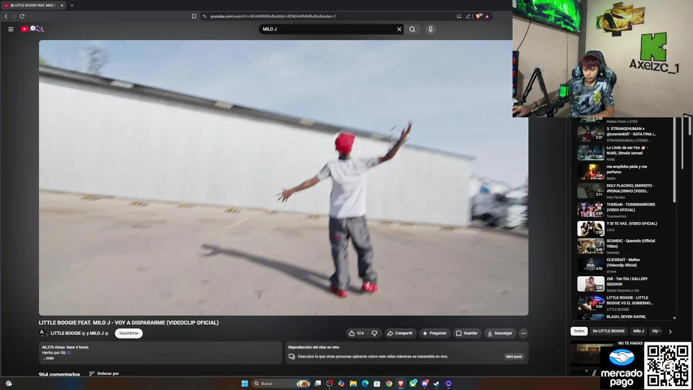Subscribe with the Suscribirse button
The image size is (693, 390).
click(x=129, y=333)
